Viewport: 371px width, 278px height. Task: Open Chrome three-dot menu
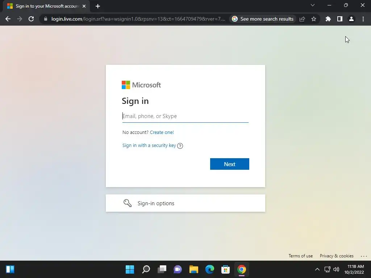click(363, 19)
